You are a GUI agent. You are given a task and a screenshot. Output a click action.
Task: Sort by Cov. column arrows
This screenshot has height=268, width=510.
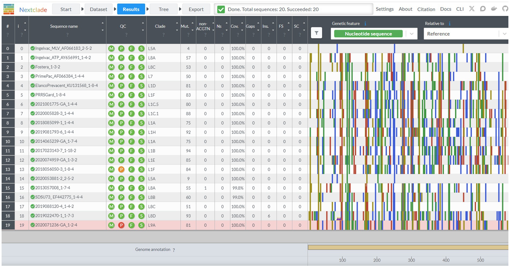tap(242, 27)
